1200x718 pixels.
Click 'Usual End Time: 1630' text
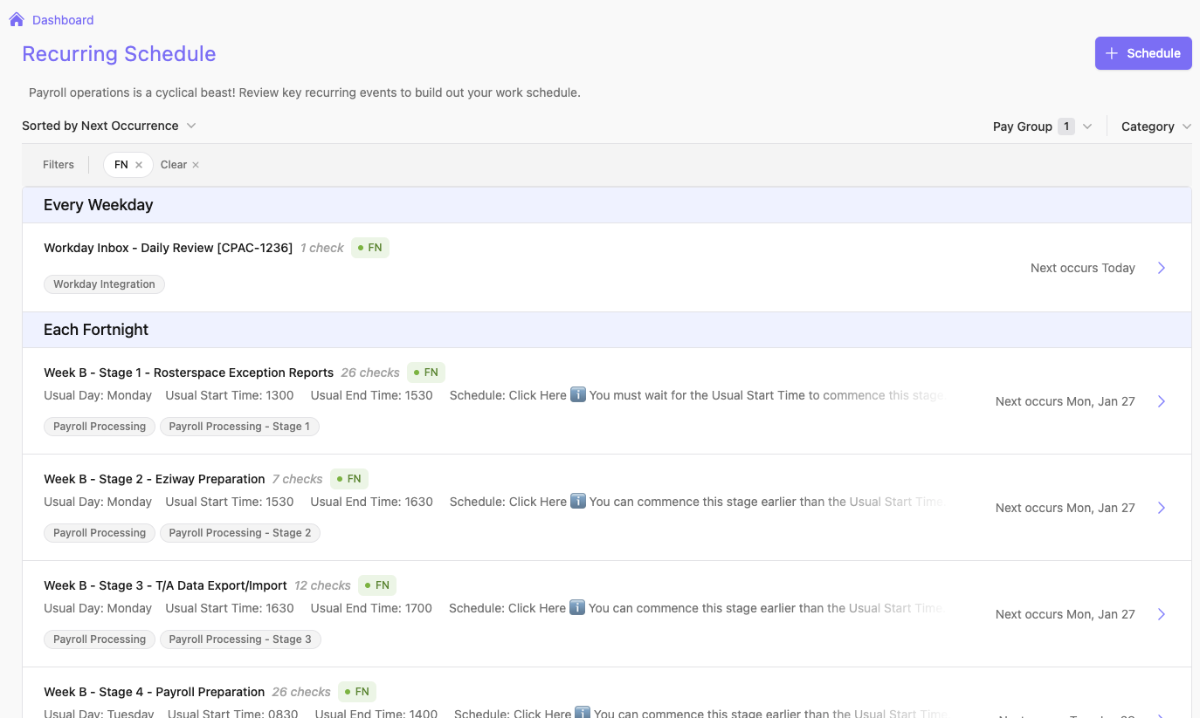tap(372, 502)
